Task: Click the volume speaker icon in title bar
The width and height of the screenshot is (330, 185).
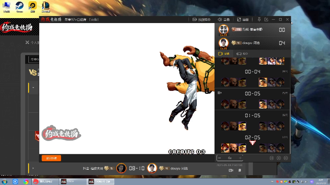Action: pyautogui.click(x=220, y=19)
